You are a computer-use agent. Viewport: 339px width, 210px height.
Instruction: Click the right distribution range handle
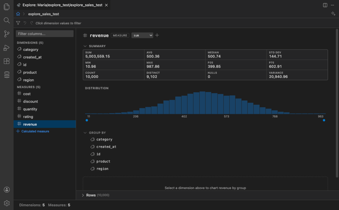[x=324, y=120]
